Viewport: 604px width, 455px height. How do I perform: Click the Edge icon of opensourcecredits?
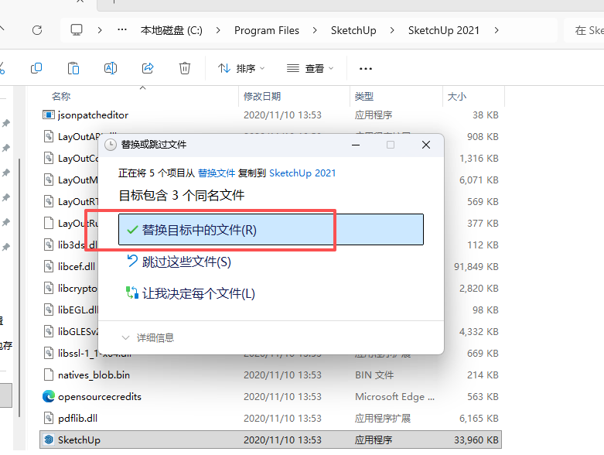point(49,396)
